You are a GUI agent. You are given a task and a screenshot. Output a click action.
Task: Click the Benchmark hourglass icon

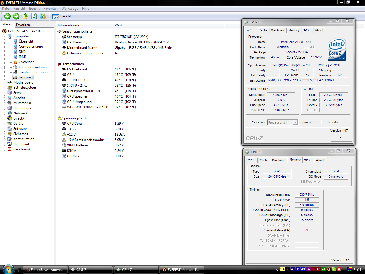(x=10, y=149)
